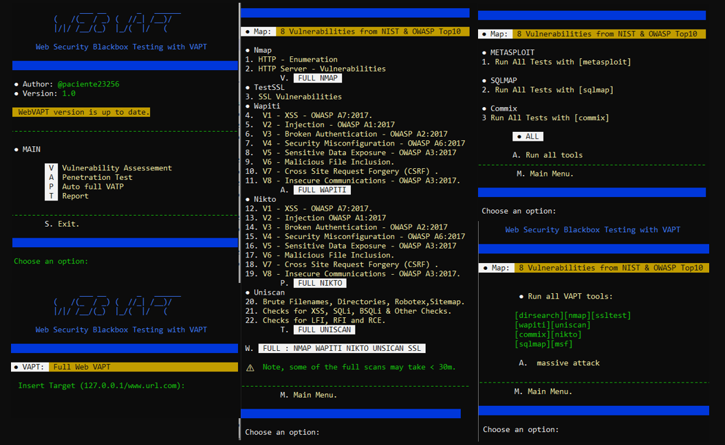Select the Auto full VATP option
Viewport: 725px width, 445px height.
pos(93,187)
